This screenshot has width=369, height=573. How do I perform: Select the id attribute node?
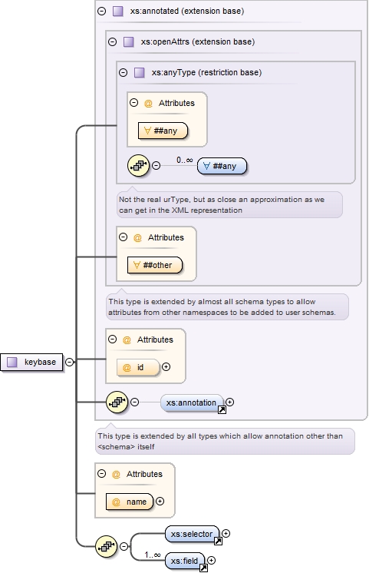(138, 368)
